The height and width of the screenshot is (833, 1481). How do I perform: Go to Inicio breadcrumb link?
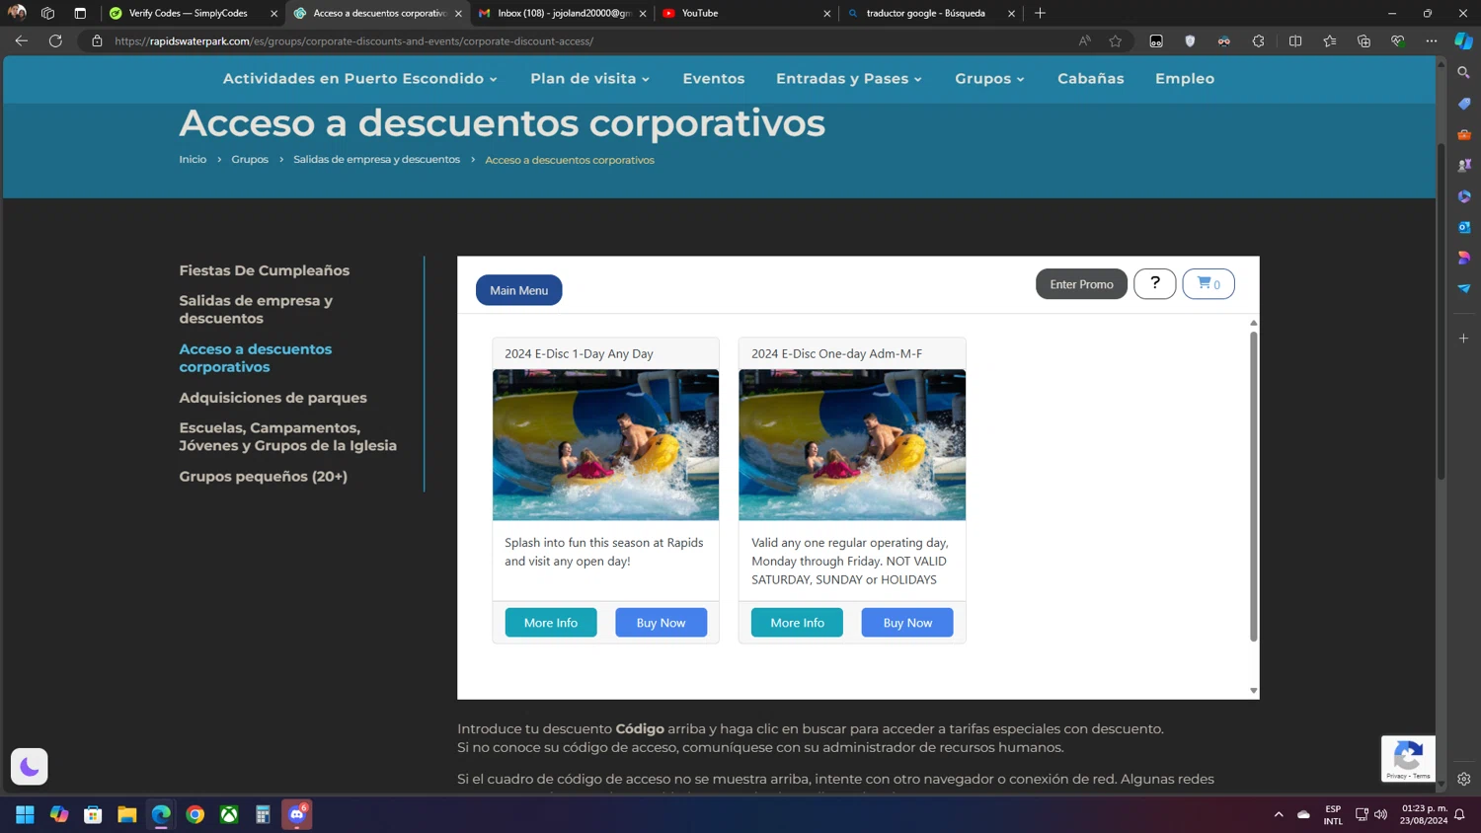pos(193,160)
